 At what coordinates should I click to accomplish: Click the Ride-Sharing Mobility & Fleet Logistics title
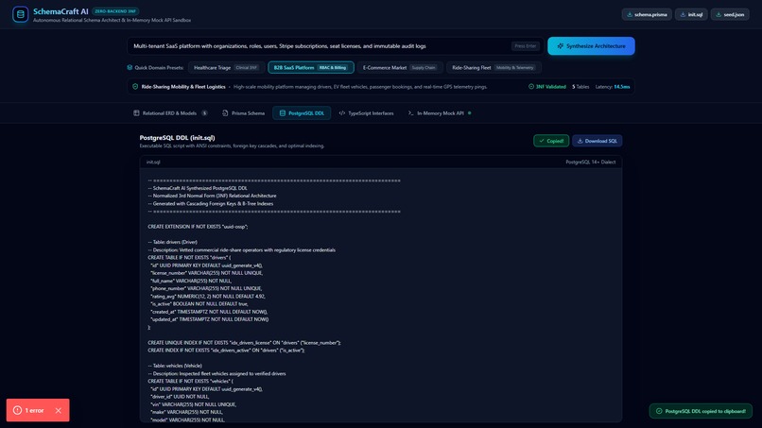coord(183,87)
